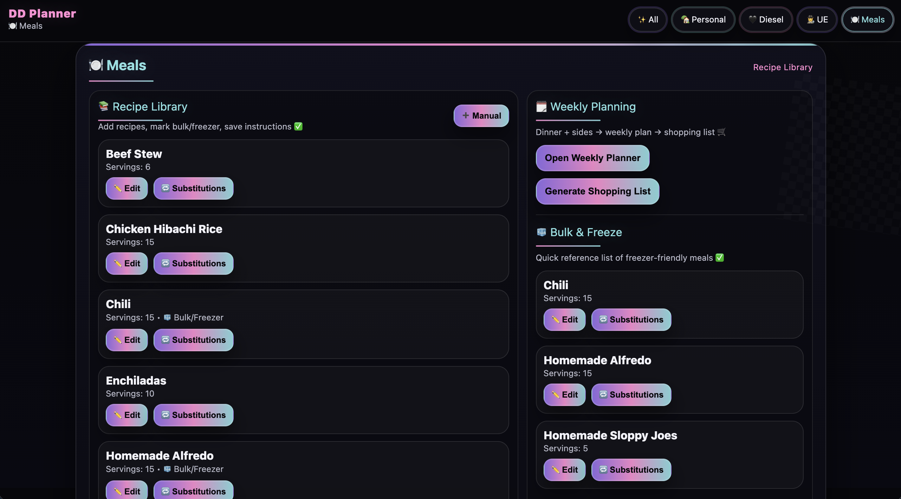
Task: Click the house icon on the Personal tab
Action: [x=685, y=20]
